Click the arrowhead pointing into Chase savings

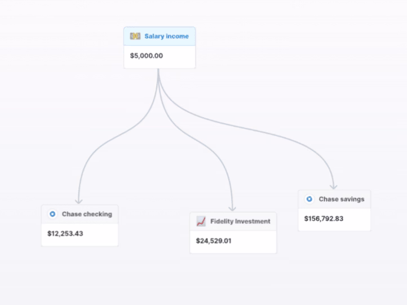click(x=334, y=186)
